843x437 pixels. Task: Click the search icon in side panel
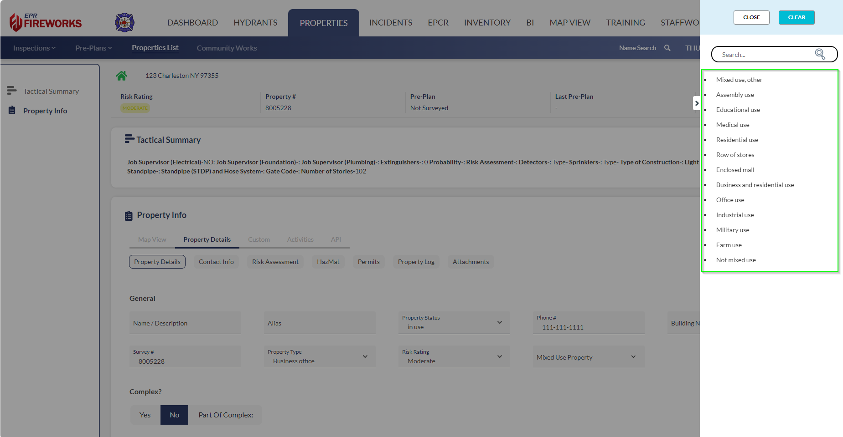tap(819, 54)
